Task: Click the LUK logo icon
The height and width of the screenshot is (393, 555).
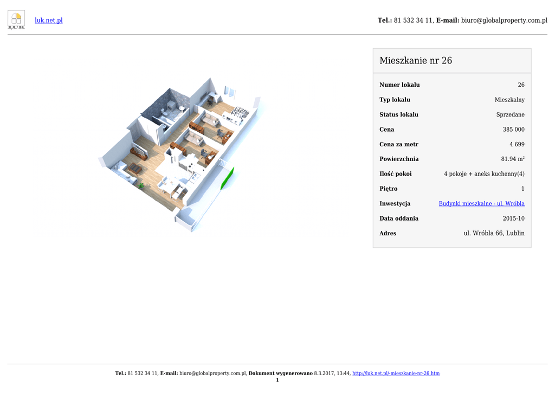Action: 16,20
